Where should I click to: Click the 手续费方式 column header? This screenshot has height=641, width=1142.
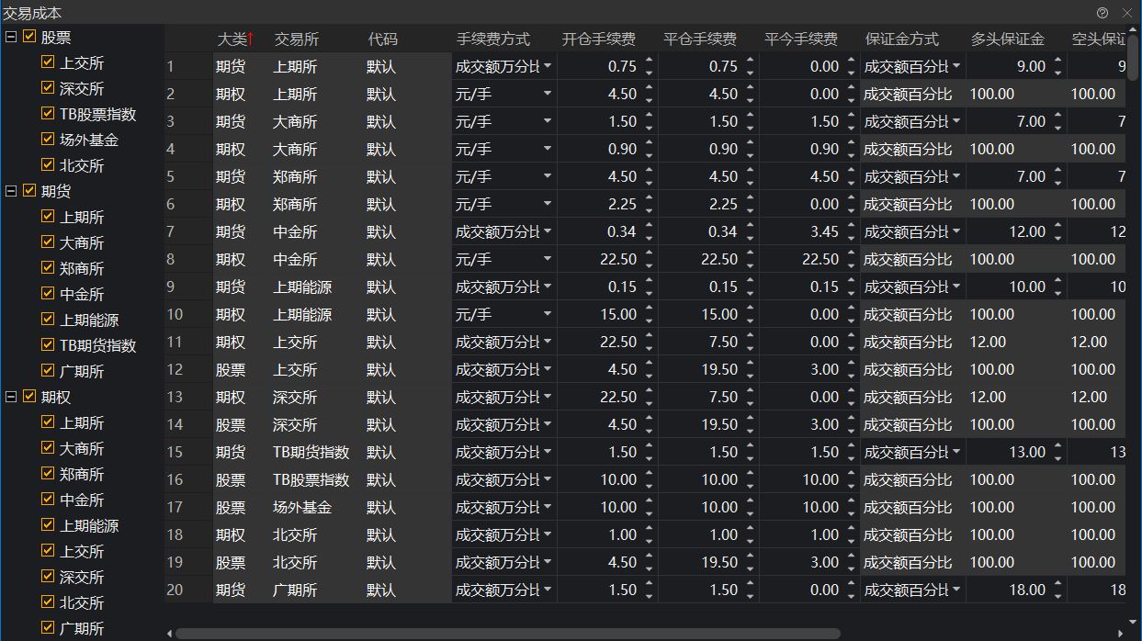click(493, 39)
